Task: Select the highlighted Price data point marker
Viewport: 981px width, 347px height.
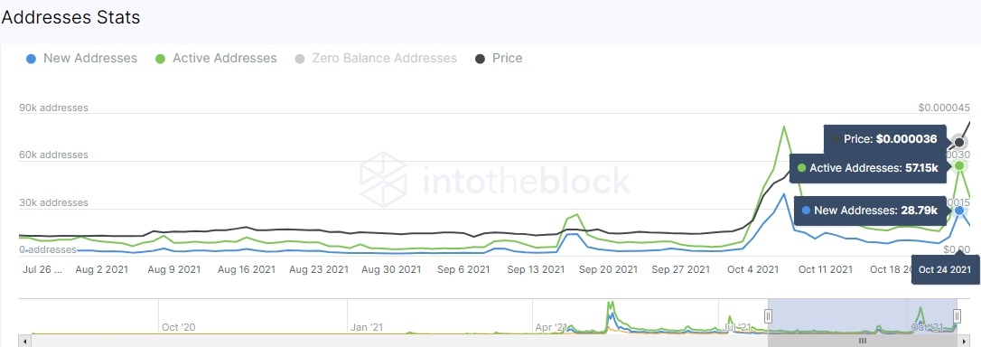Action: [959, 142]
